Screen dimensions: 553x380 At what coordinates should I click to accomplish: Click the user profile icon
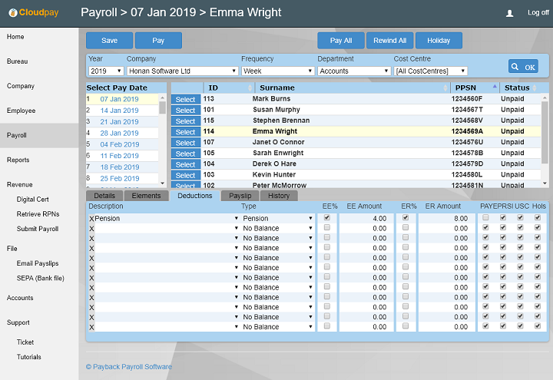509,13
